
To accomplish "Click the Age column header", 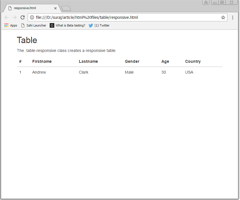I will click(165, 61).
